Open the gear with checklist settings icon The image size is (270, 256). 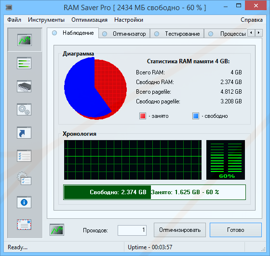[x=24, y=178]
